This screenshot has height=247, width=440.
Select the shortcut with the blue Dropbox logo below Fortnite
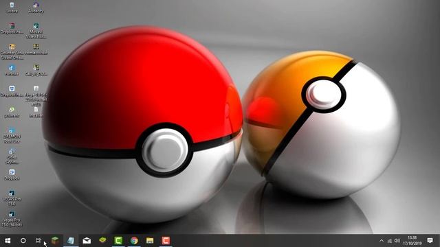12,91
